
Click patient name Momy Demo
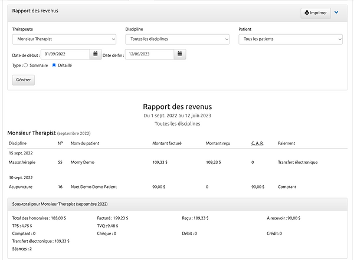point(83,162)
